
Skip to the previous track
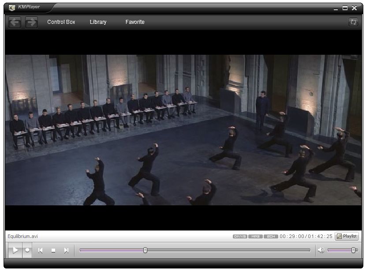click(x=40, y=250)
